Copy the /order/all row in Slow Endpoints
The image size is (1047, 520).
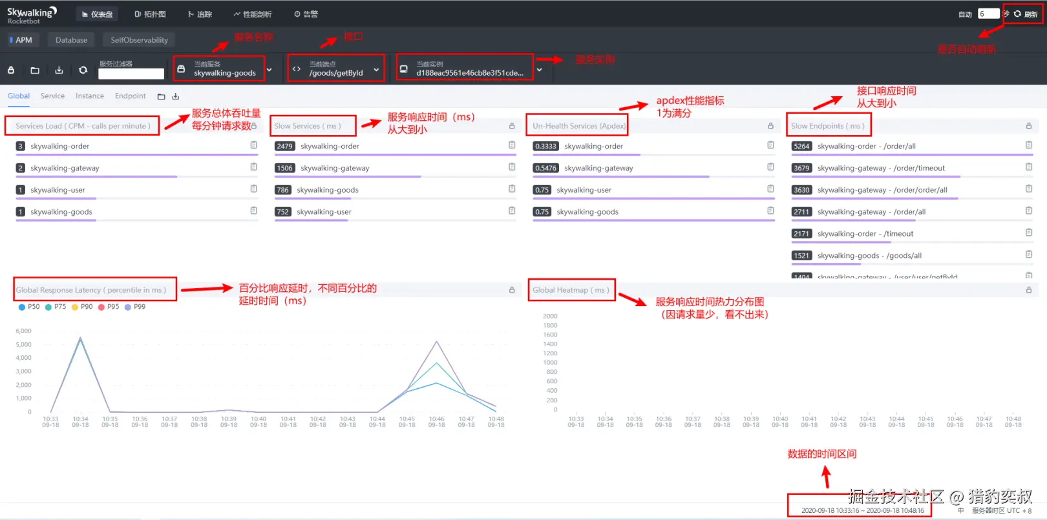(x=1029, y=145)
